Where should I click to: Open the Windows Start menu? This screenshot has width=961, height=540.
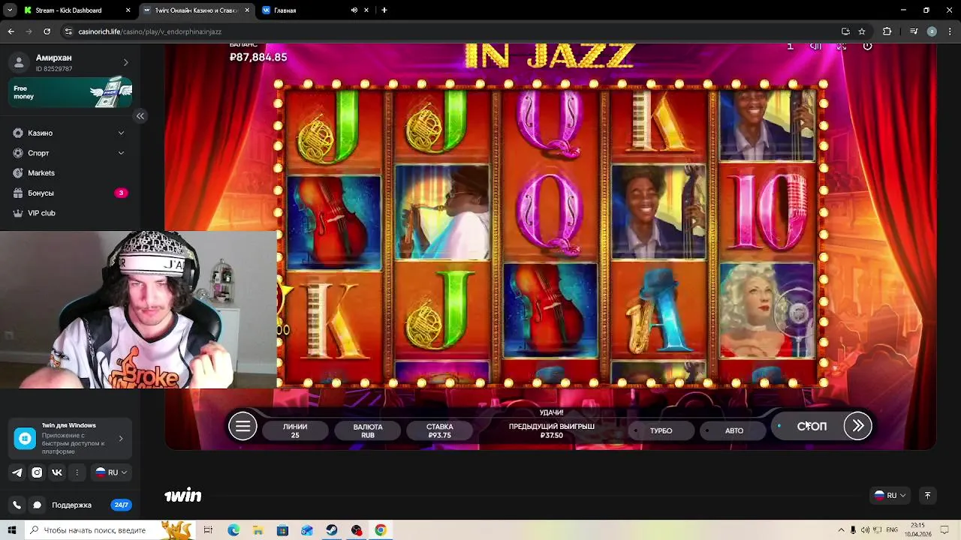coord(12,530)
